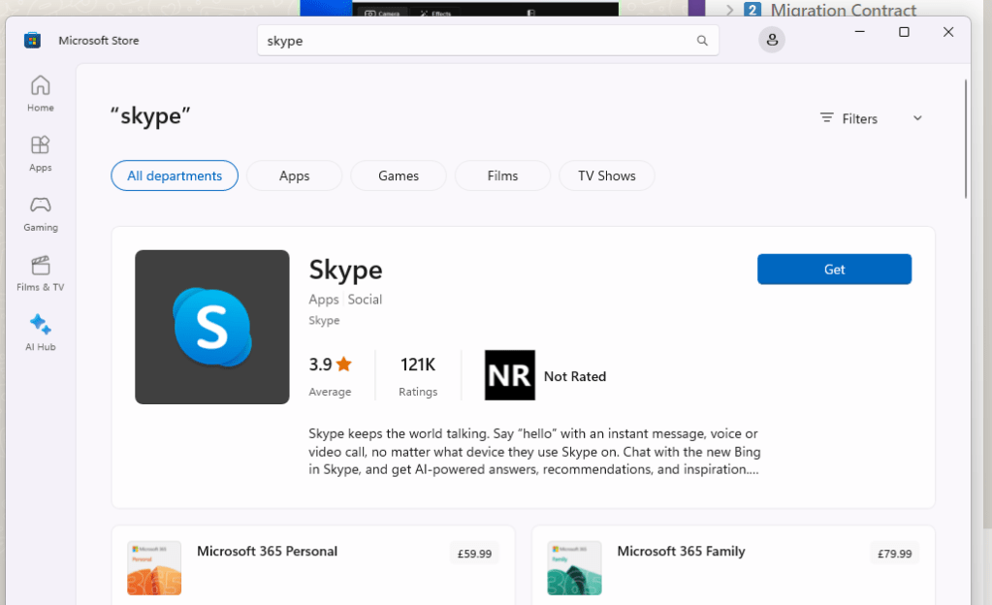Close the Microsoft Store window
This screenshot has width=992, height=605.
point(947,32)
